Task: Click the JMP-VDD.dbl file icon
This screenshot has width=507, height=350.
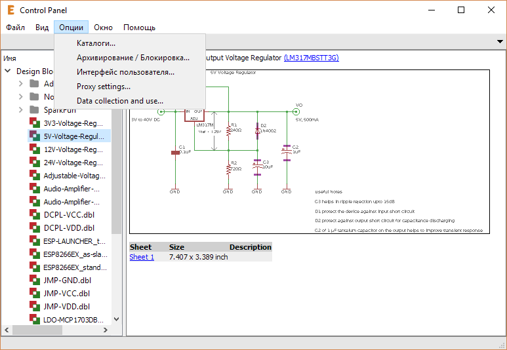Action: tap(35, 306)
